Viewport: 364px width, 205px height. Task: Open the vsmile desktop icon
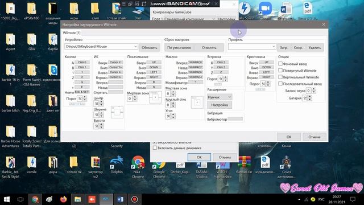pyautogui.click(x=32, y=165)
